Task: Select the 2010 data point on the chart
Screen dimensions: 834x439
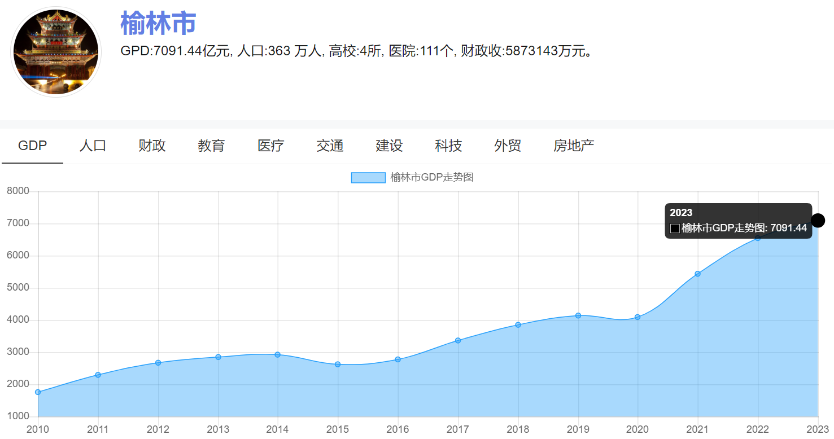Action: [x=37, y=391]
